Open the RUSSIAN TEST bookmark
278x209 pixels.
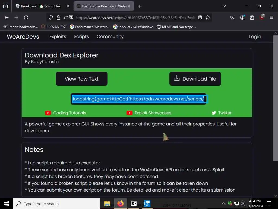point(54,27)
